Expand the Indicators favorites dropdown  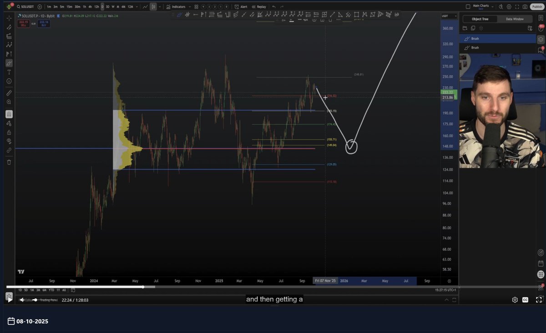click(190, 7)
